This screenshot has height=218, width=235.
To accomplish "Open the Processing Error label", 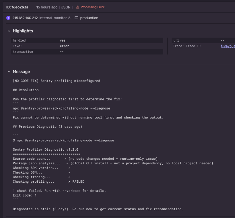I will (x=92, y=7).
